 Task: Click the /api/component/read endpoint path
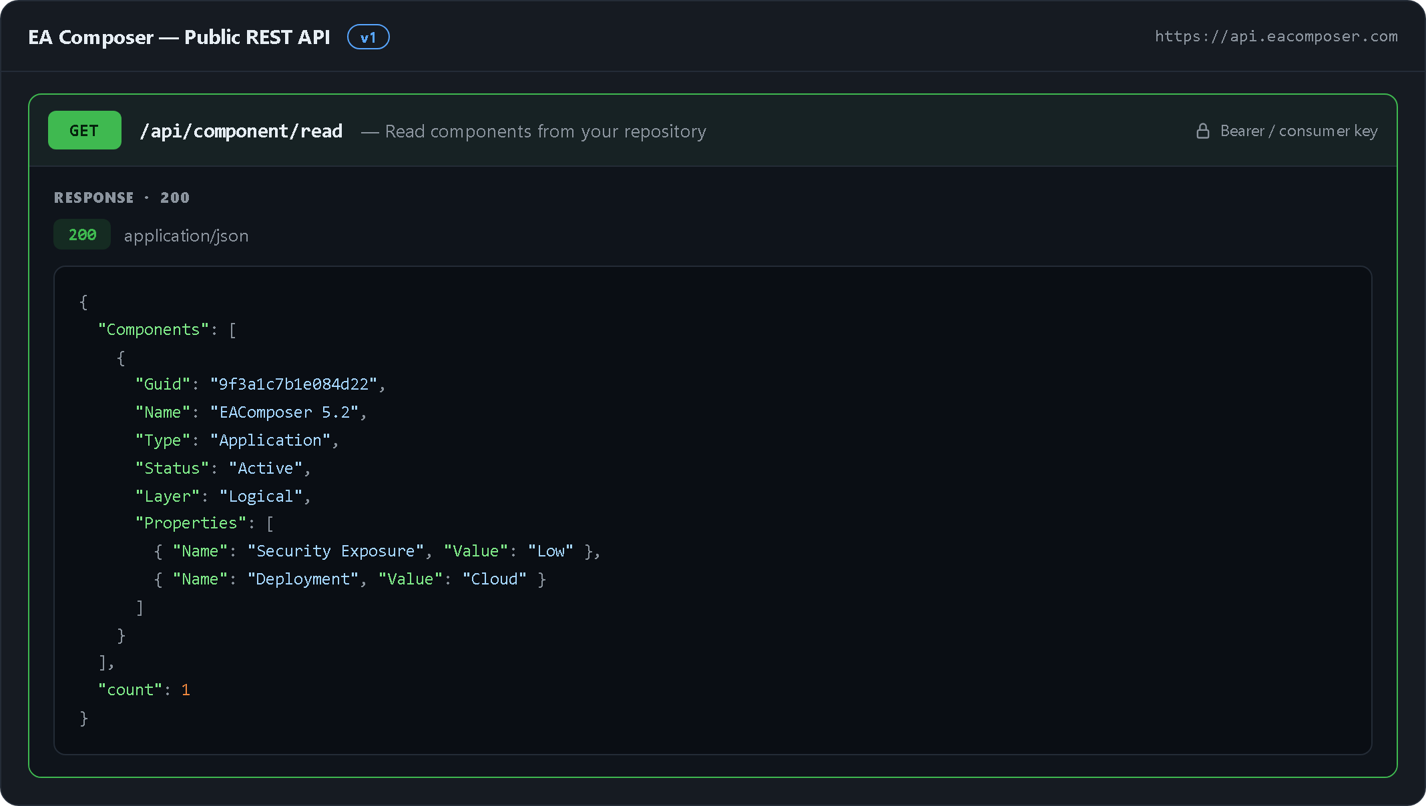[x=241, y=131]
